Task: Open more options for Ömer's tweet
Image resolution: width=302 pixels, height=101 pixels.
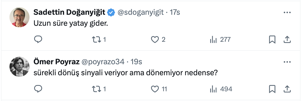Action: click(287, 62)
